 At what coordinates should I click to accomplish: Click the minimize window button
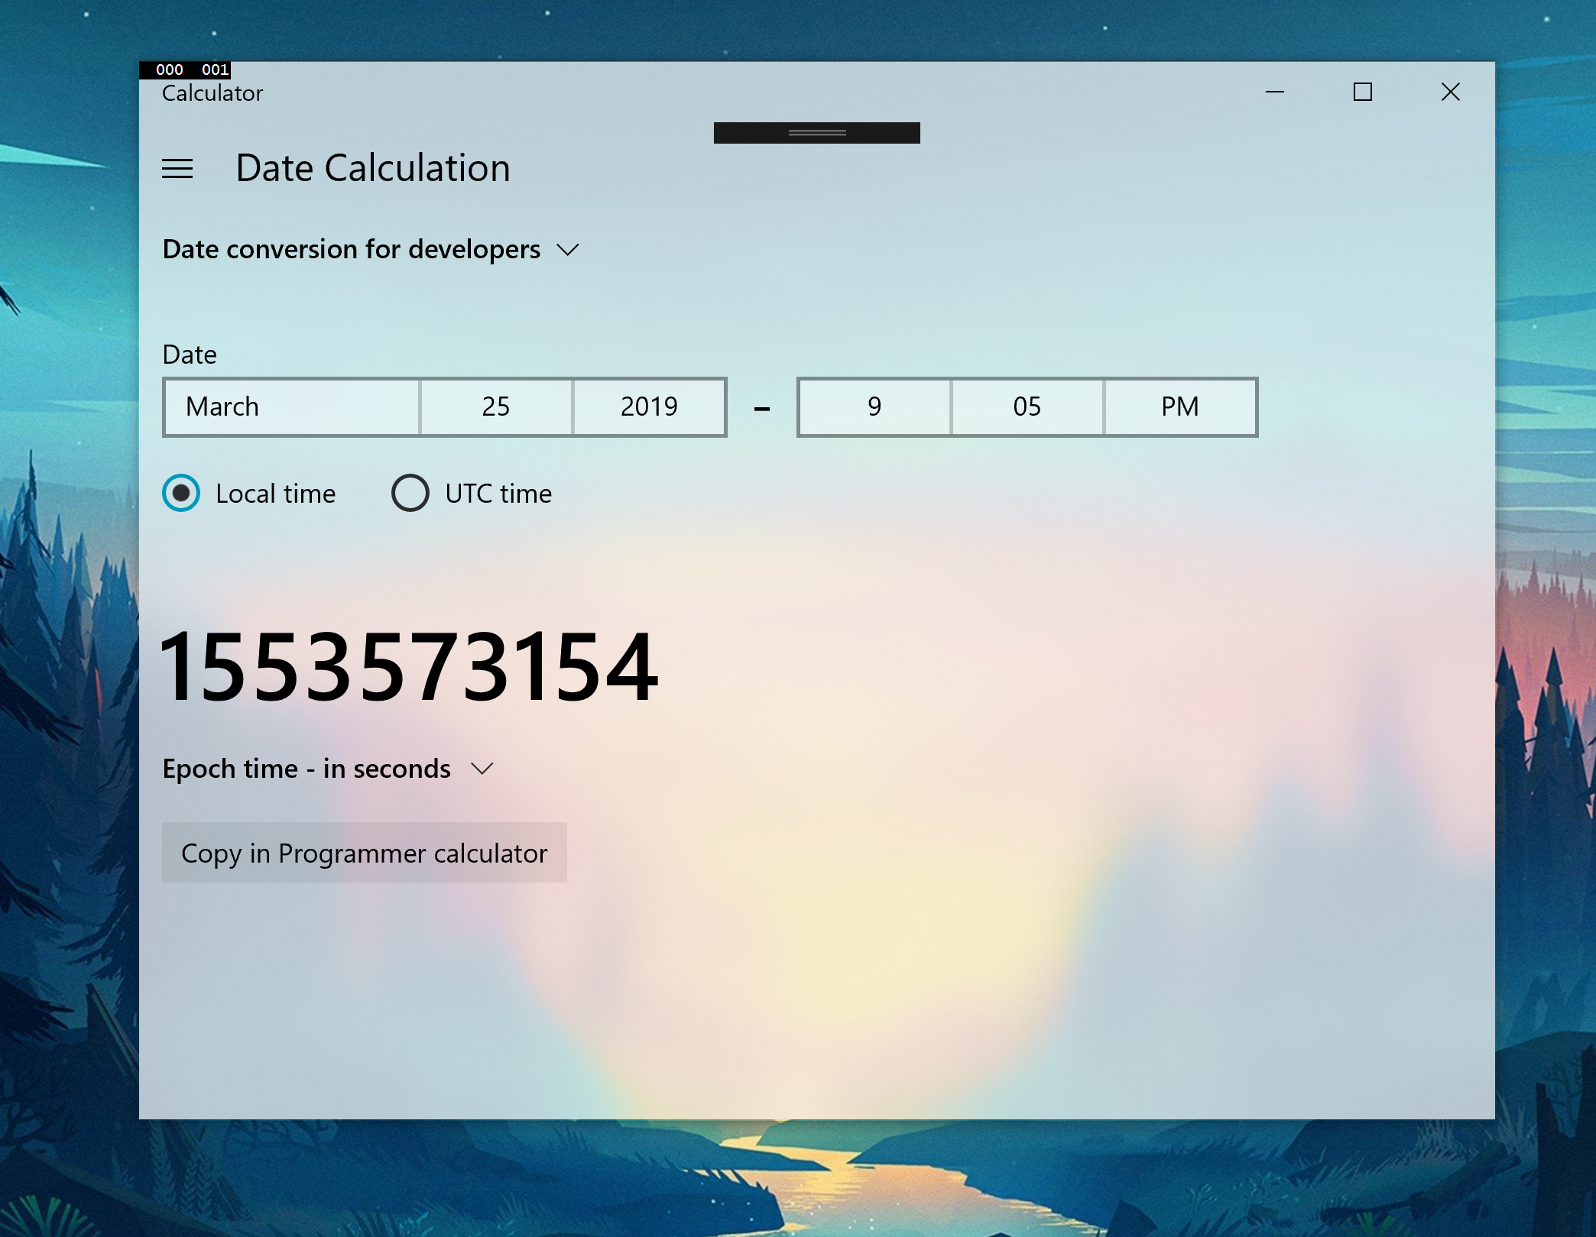(x=1276, y=91)
